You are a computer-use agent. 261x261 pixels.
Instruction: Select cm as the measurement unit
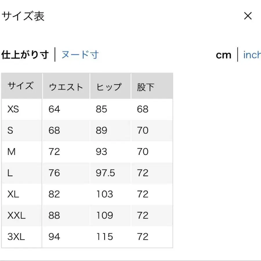coord(224,55)
